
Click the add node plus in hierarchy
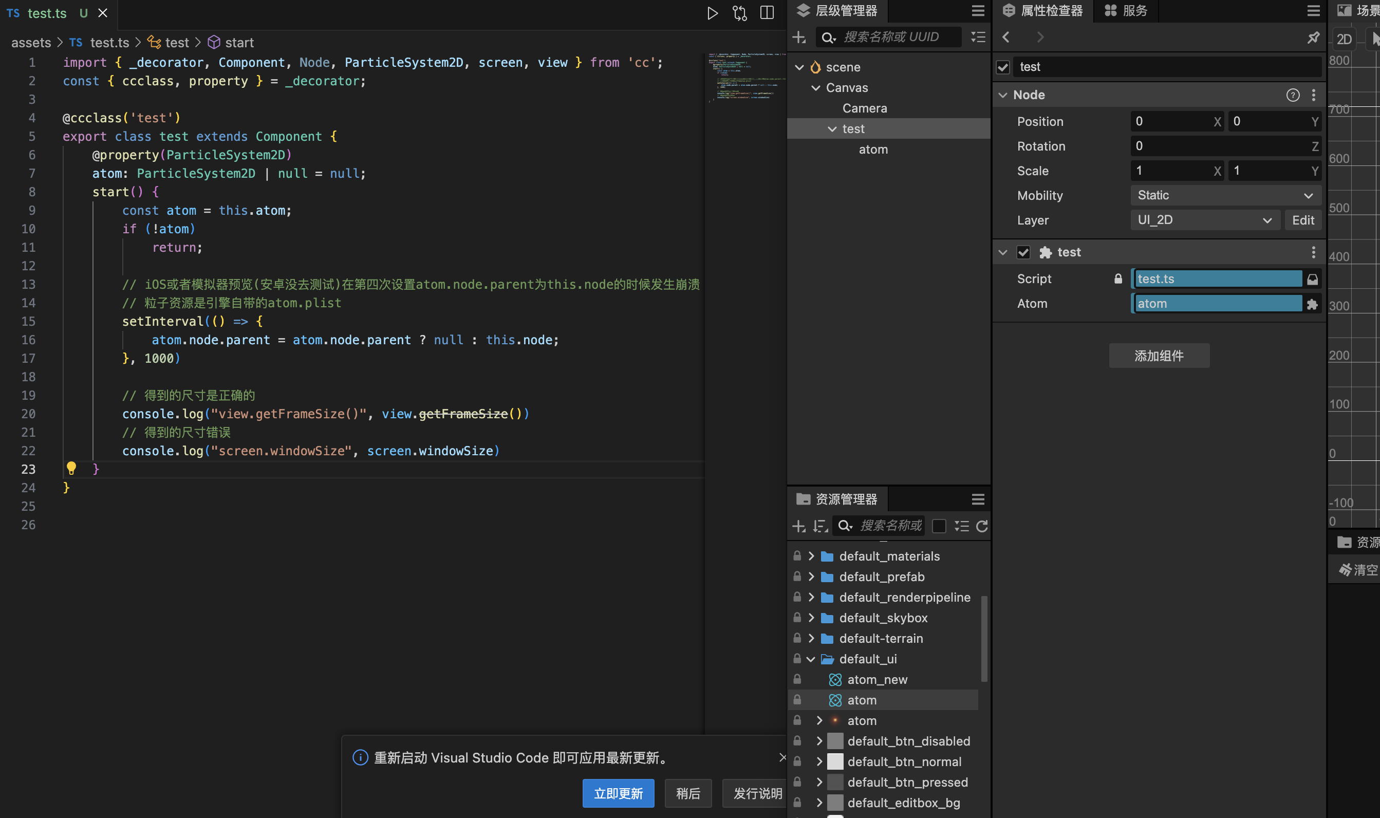[798, 37]
